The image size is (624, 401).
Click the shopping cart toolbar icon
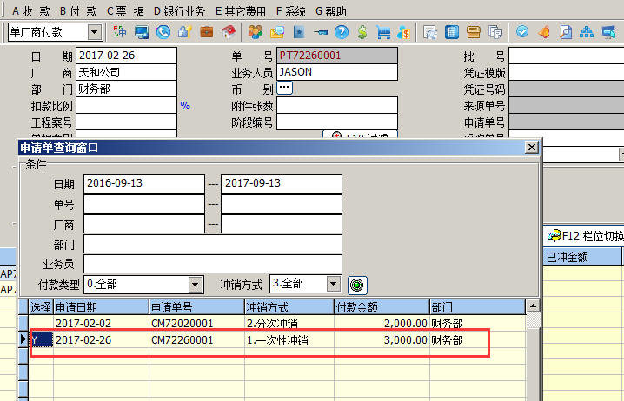pos(383,32)
